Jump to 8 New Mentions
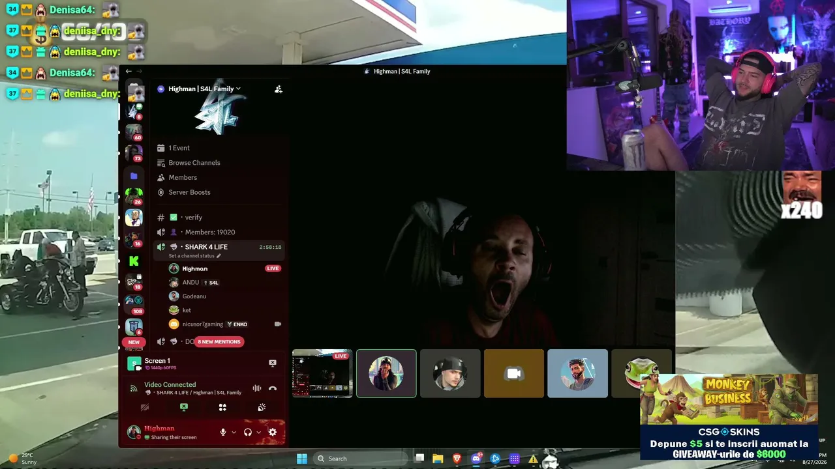This screenshot has height=469, width=835. pos(219,342)
